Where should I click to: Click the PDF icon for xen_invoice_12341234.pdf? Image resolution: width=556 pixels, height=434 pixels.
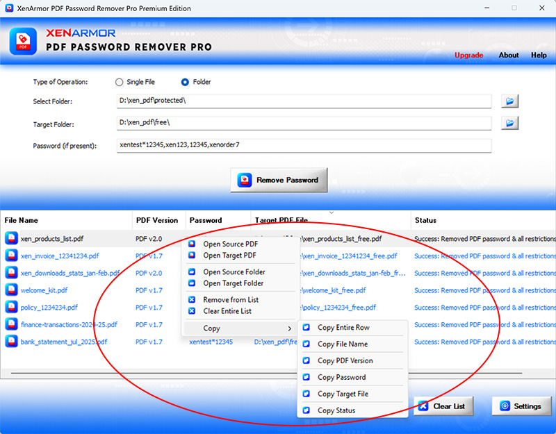pyautogui.click(x=11, y=256)
